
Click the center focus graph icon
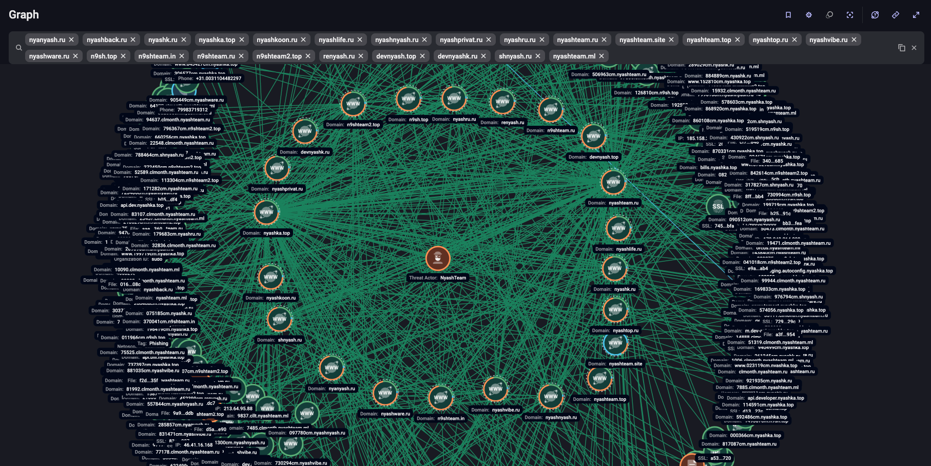(x=850, y=15)
